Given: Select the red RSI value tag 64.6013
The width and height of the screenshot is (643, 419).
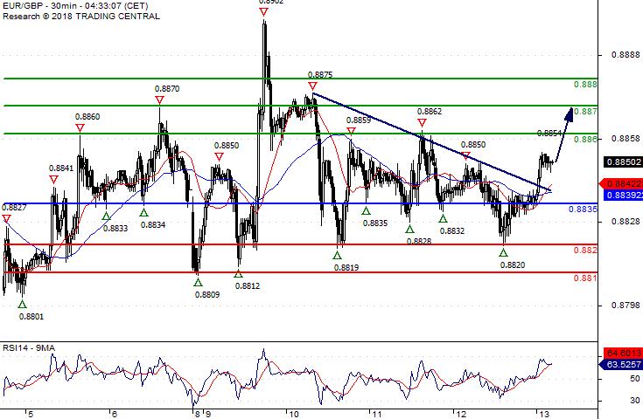Looking at the screenshot, I should pos(623,353).
